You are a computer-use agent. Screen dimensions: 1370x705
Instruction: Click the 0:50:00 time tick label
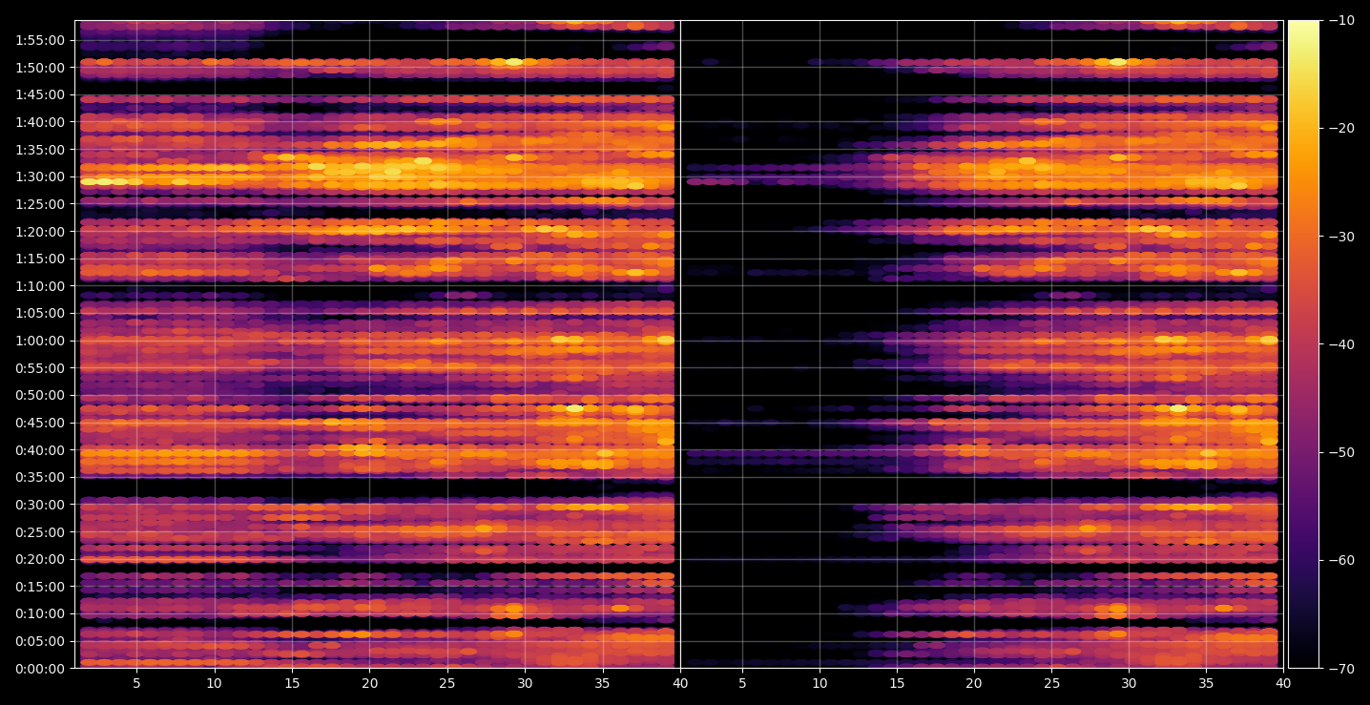tap(40, 395)
